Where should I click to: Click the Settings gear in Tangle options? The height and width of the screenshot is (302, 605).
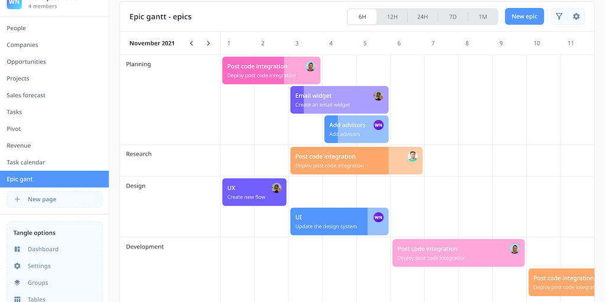tap(17, 266)
